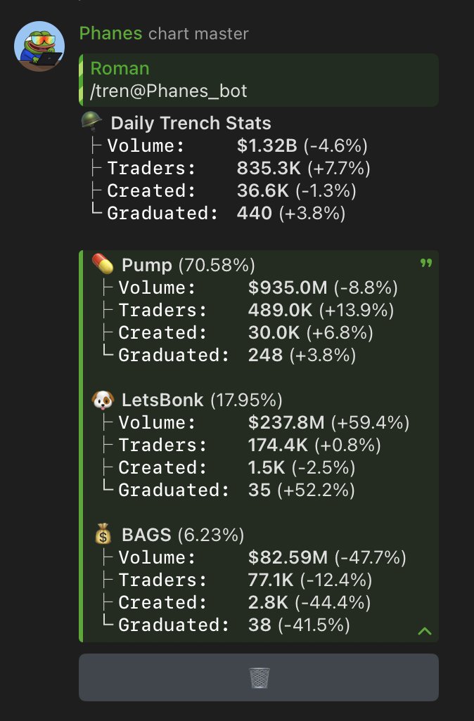Tap the LetsBonk dog emoji icon
Viewport: 474px width, 721px height.
tap(103, 400)
